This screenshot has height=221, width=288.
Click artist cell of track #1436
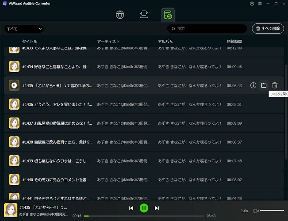tap(123, 104)
